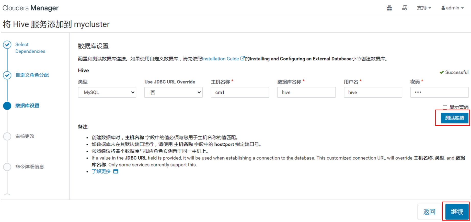Select the 数据库设置 step
Screen dimensions: 471x222
coord(27,106)
